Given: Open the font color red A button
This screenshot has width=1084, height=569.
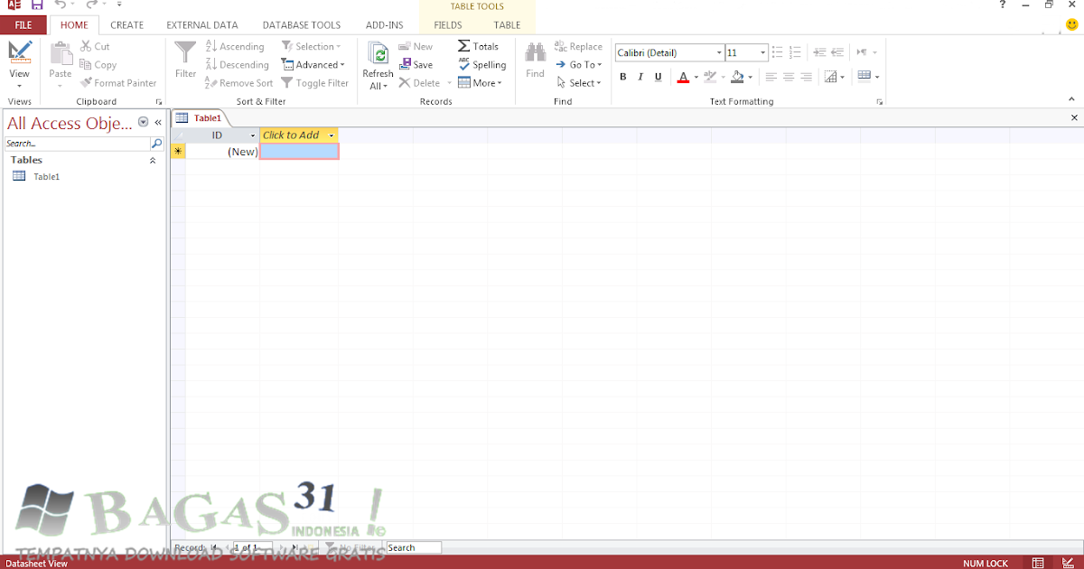Looking at the screenshot, I should coord(683,77).
